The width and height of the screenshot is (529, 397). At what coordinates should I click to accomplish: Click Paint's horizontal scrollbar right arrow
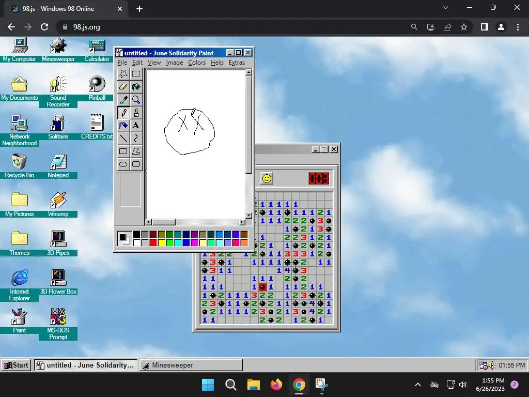point(242,222)
